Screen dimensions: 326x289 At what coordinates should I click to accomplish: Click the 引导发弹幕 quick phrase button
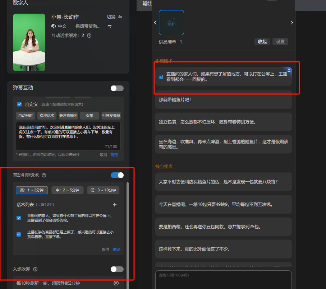[x=111, y=116]
